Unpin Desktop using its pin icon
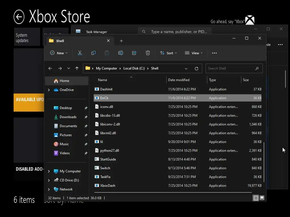290x217 pixels. (x=86, y=108)
